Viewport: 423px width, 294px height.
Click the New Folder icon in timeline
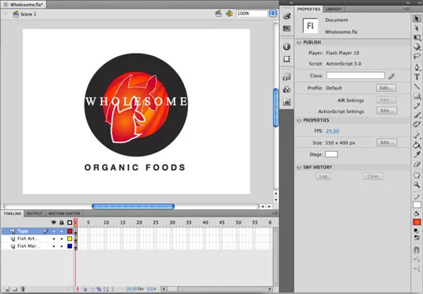(15, 289)
